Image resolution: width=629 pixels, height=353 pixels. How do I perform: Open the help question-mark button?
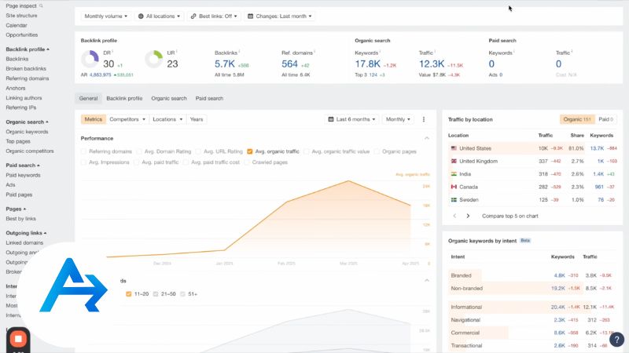tap(616, 340)
